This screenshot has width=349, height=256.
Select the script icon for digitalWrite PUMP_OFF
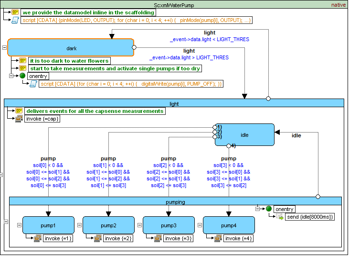tap(33, 84)
